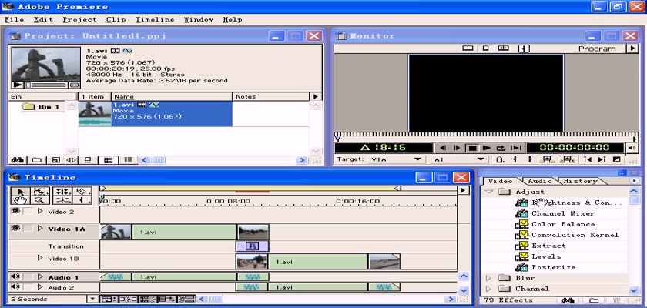Image resolution: width=647 pixels, height=308 pixels.
Task: Activate the Hand tool in Timeline
Action: pyautogui.click(x=20, y=200)
